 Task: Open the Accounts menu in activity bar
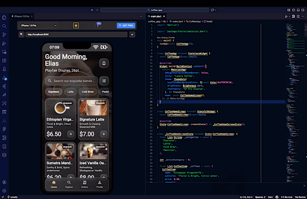(x=4, y=182)
